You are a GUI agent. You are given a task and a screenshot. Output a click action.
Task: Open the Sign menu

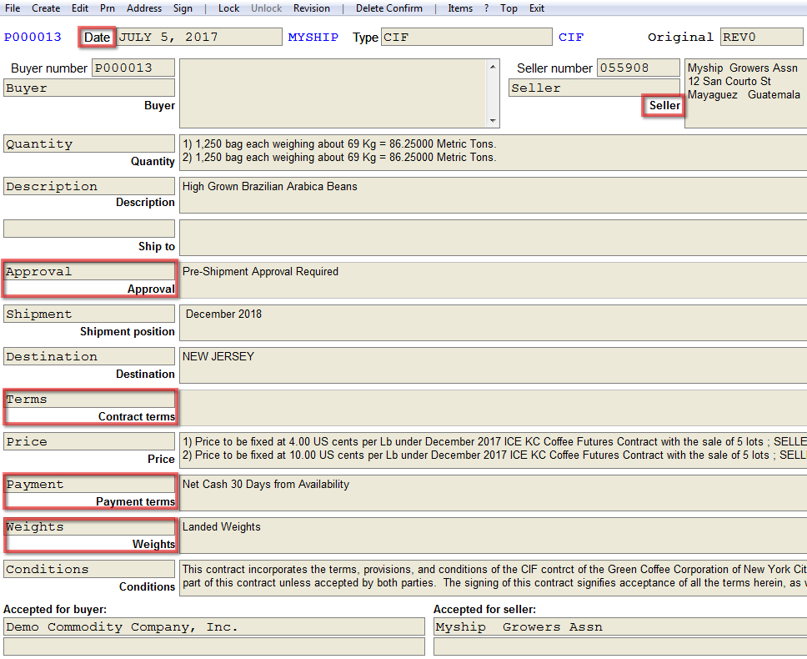click(183, 8)
